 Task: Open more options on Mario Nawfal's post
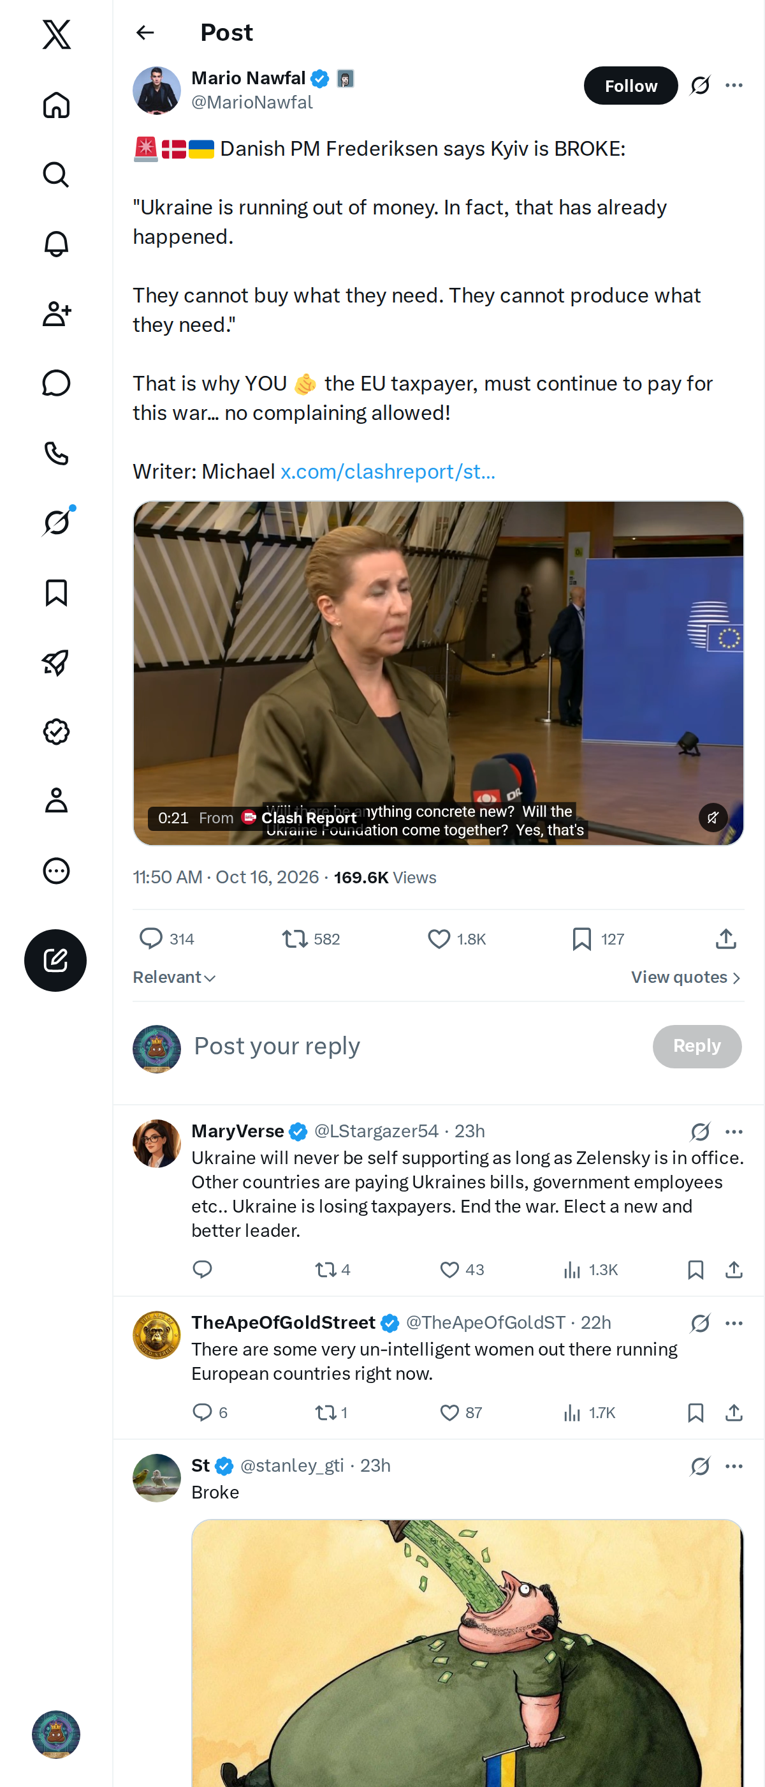click(x=734, y=86)
